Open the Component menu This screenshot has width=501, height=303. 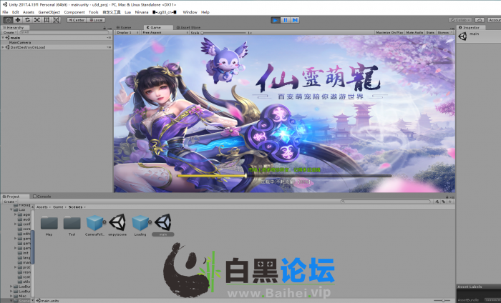tap(74, 12)
